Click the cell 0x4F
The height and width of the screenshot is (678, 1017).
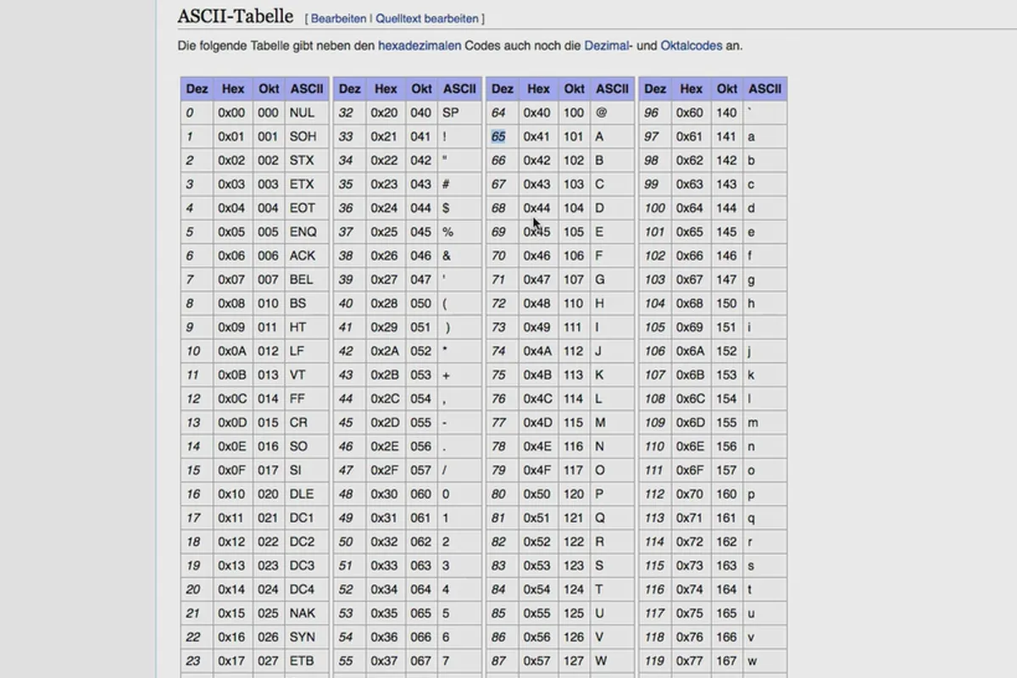pos(537,470)
